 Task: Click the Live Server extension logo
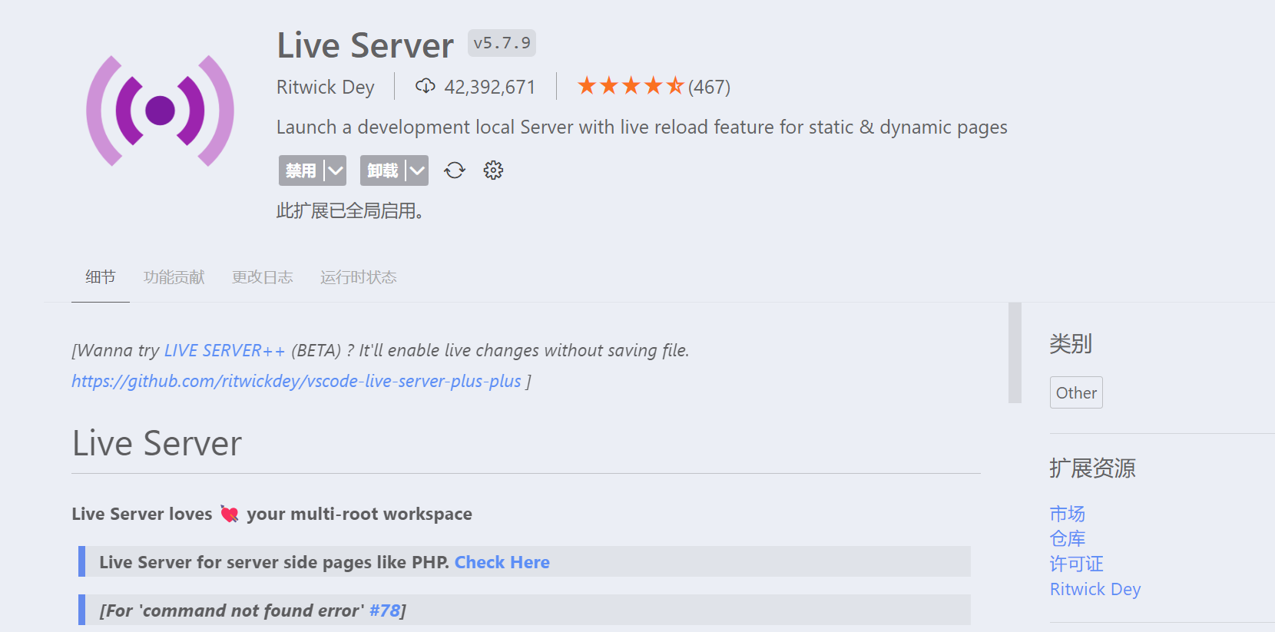pyautogui.click(x=160, y=111)
